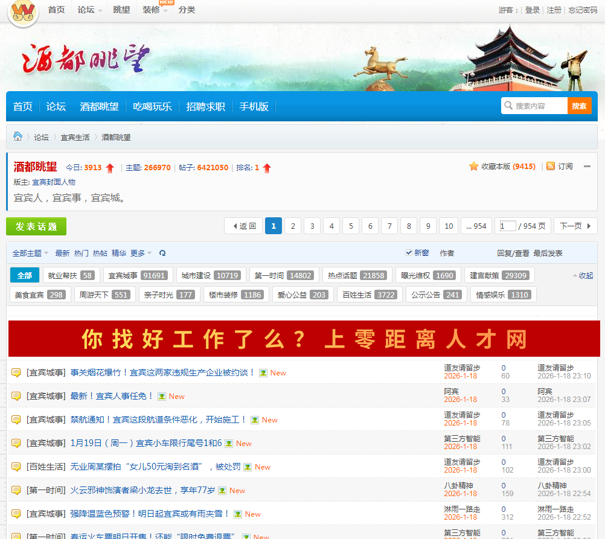The width and height of the screenshot is (605, 539).
Task: Go to page 5 of the thread list
Action: 351,226
